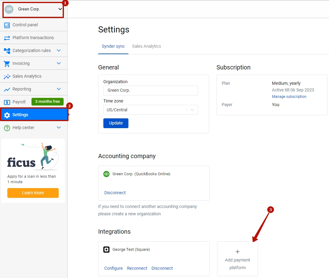Open the Green Corp. organization switcher dropdown
The height and width of the screenshot is (278, 329).
tap(33, 9)
